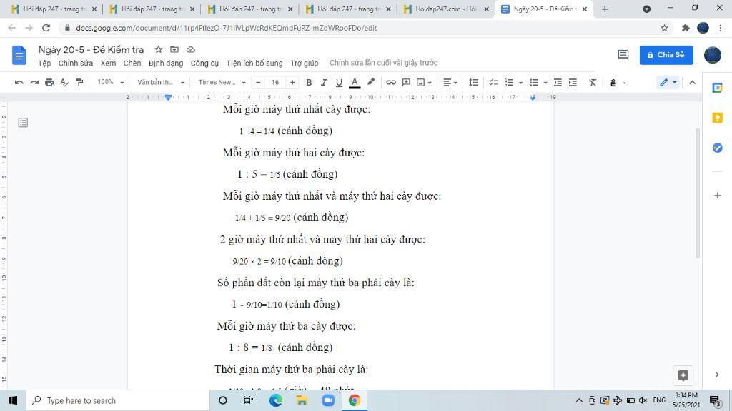Open the Chỉnh sửa menu

point(76,63)
